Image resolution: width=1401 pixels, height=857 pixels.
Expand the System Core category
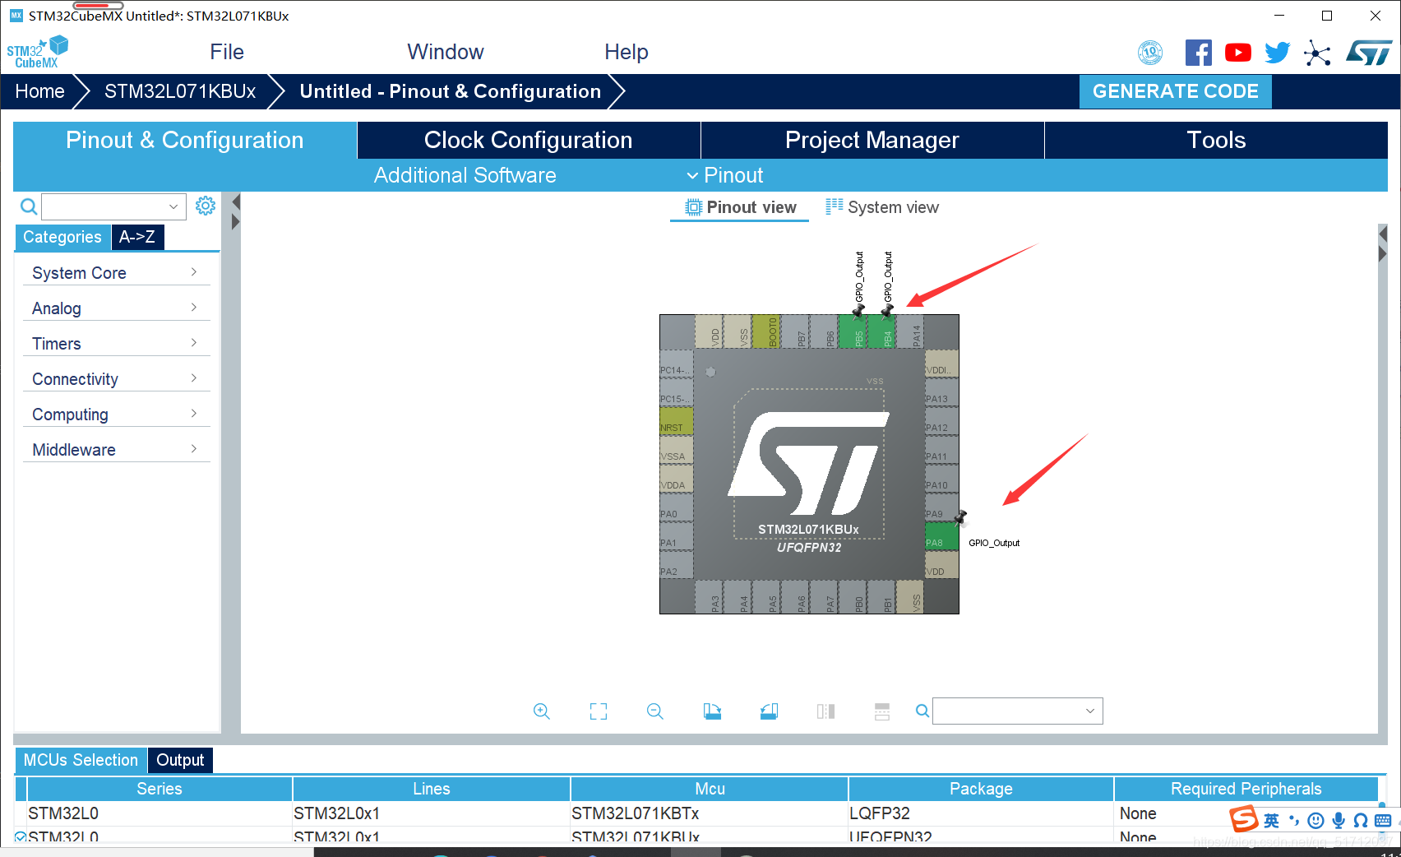point(116,272)
